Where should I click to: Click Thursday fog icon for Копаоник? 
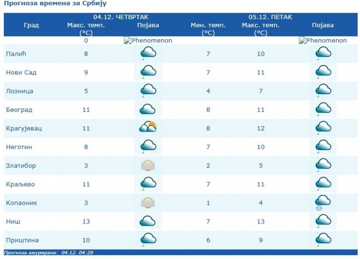(x=148, y=203)
